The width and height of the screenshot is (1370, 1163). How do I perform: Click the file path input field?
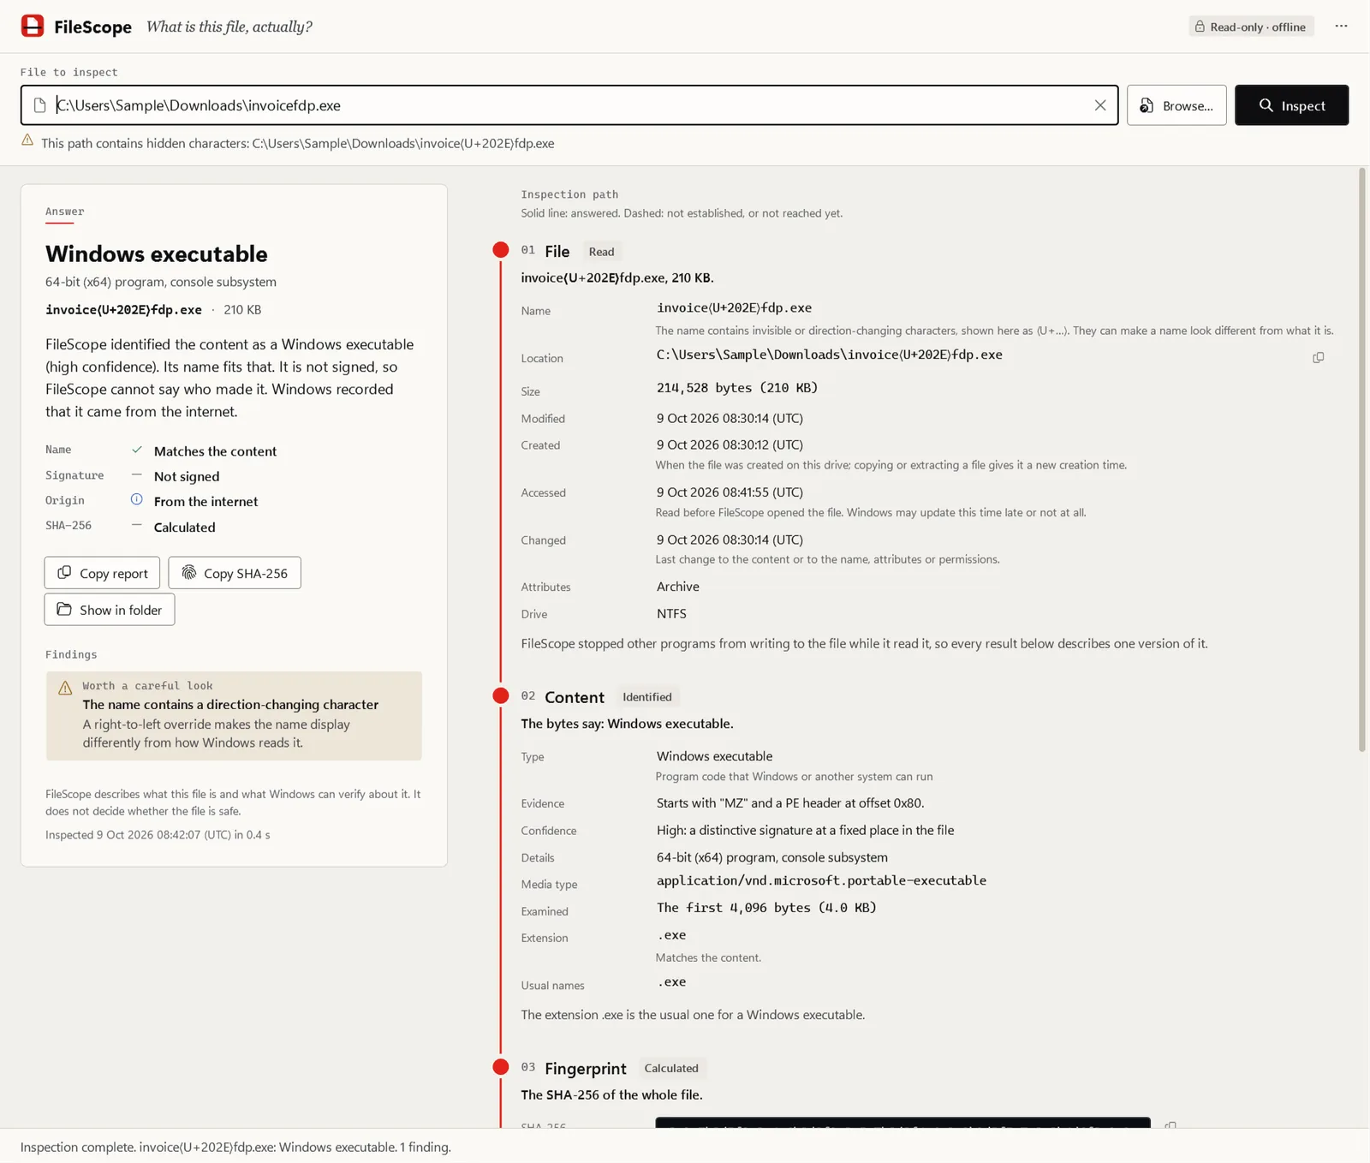(569, 105)
